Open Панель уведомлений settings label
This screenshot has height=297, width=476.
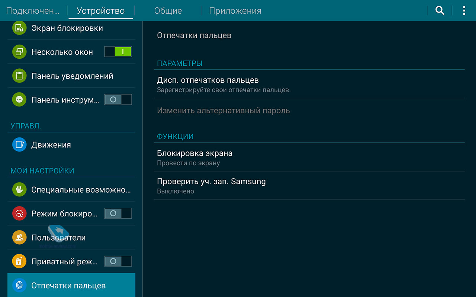(72, 76)
